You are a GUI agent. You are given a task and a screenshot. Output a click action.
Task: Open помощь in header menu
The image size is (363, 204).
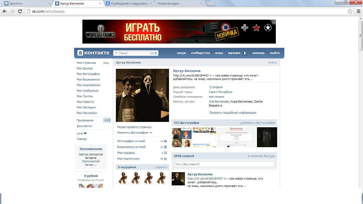pos(259,53)
